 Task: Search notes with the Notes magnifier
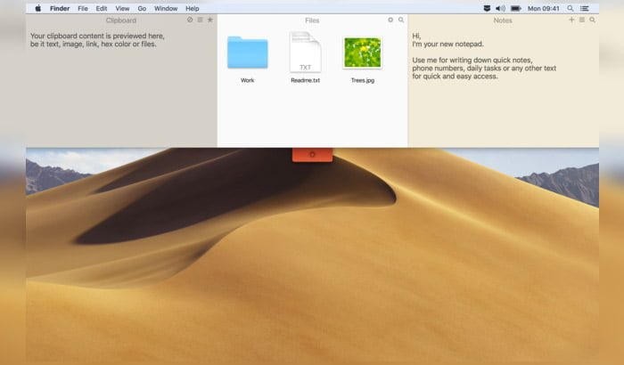point(593,20)
